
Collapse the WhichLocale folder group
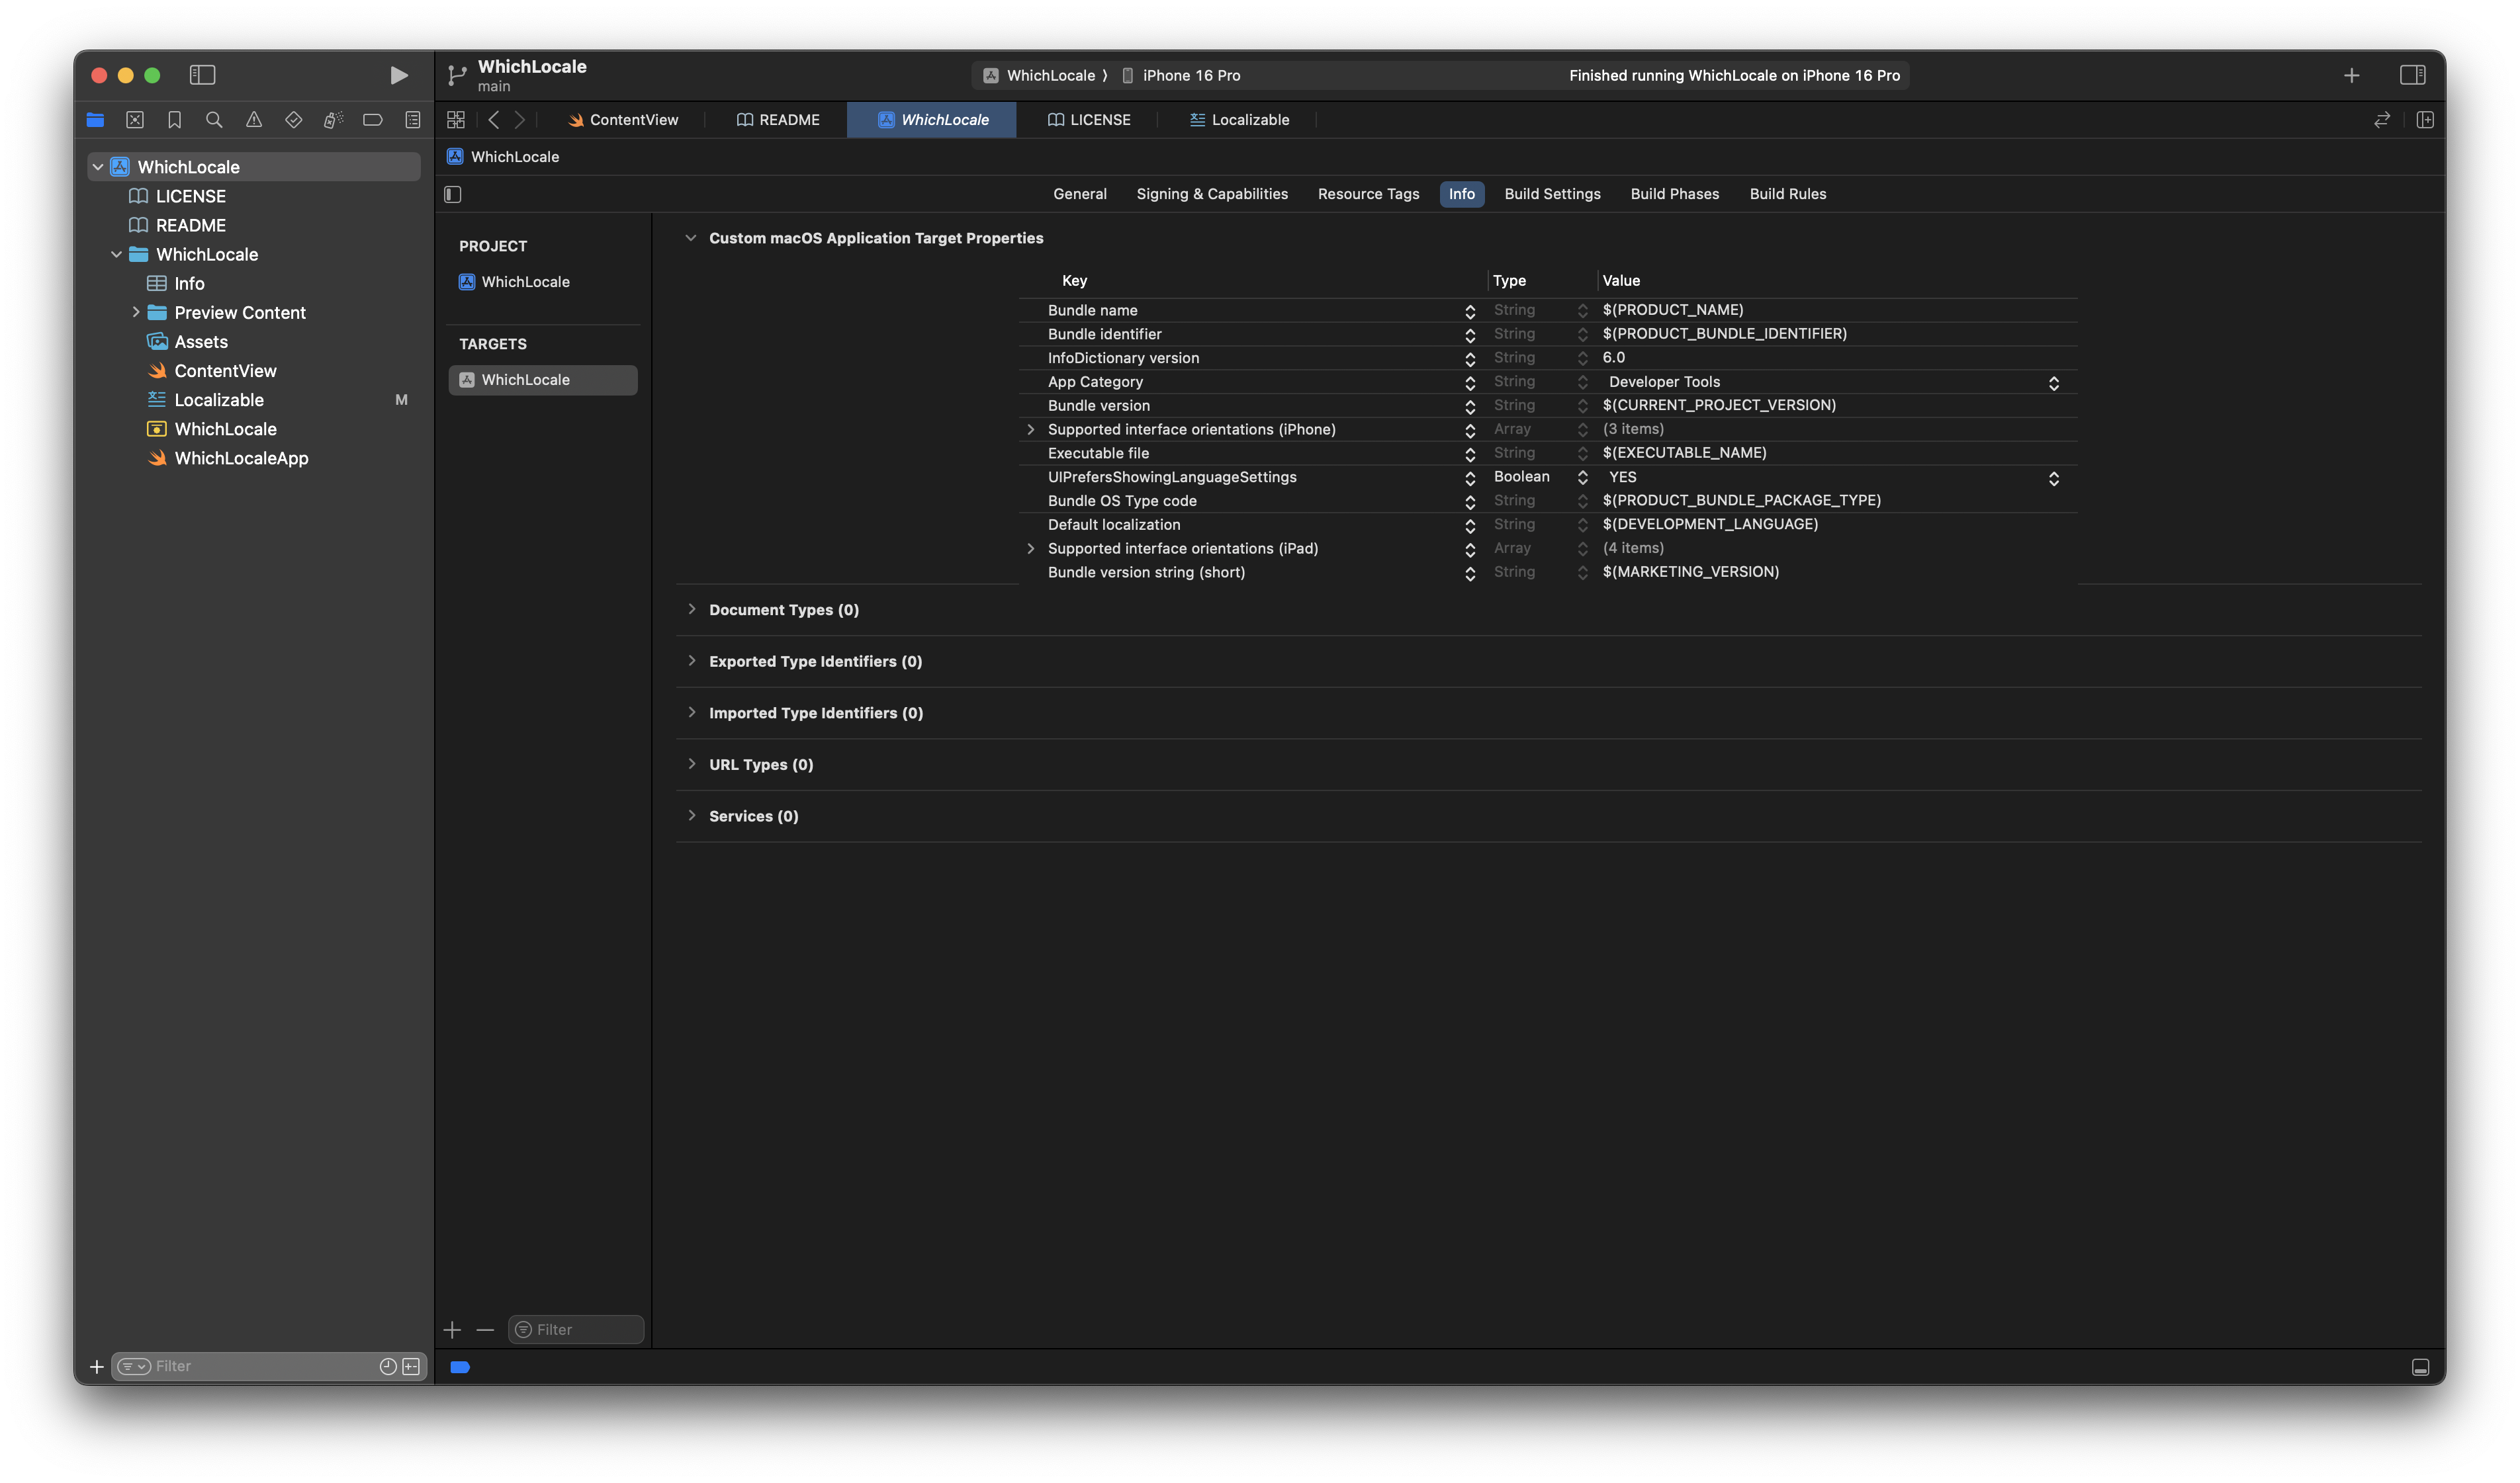tap(116, 254)
